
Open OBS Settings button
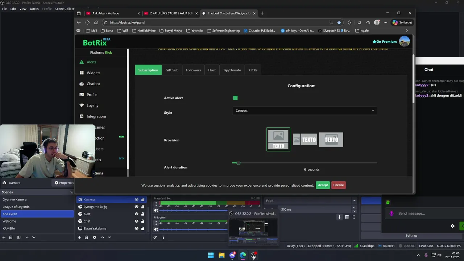[x=411, y=236]
